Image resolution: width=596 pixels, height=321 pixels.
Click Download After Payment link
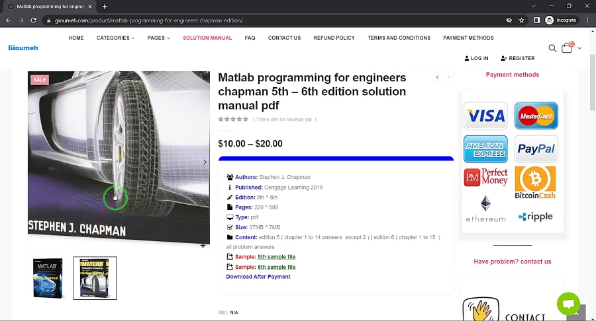tap(258, 277)
